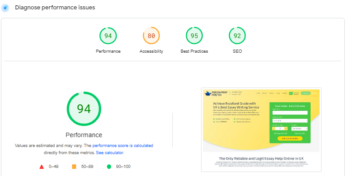Click the blue Diagnose performance issues icon
347x176 pixels.
pos(5,8)
